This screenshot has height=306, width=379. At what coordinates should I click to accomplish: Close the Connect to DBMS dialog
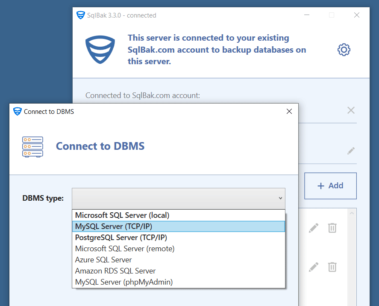[289, 111]
